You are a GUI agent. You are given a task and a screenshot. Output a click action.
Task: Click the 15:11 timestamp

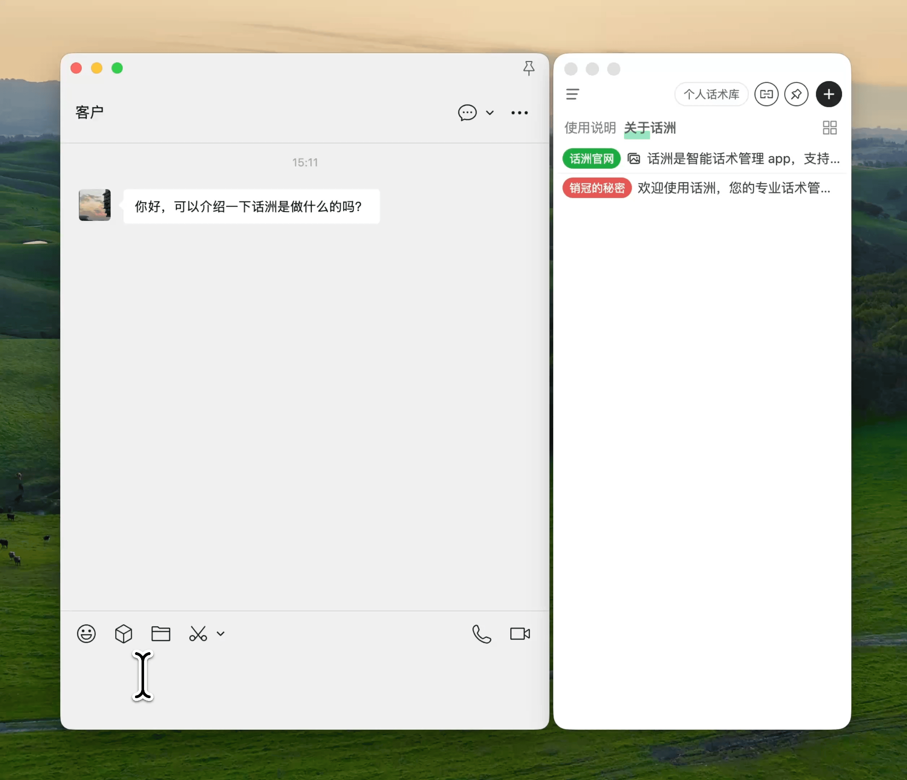tap(305, 162)
